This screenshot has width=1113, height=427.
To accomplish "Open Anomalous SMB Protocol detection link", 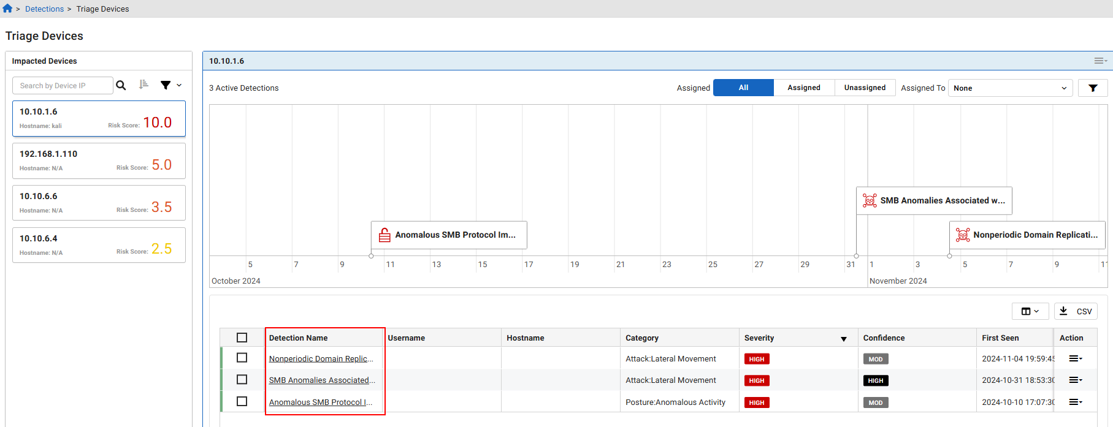I will coord(321,402).
